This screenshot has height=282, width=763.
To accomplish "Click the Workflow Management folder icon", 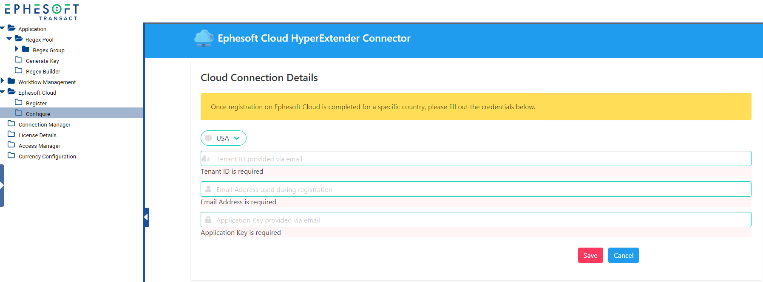I will coord(11,81).
